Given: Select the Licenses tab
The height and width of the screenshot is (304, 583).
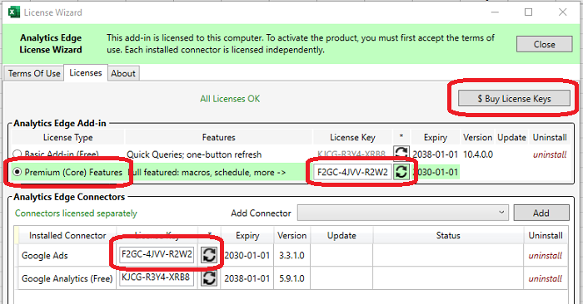Looking at the screenshot, I should pyautogui.click(x=86, y=72).
